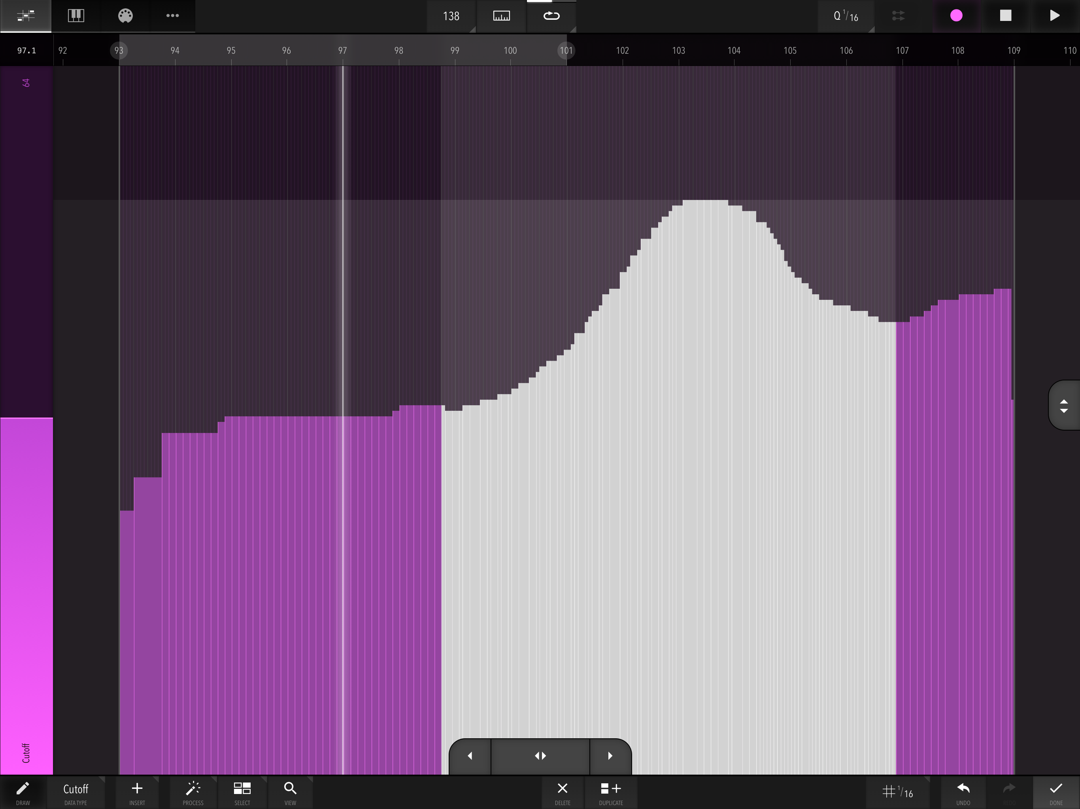Viewport: 1080px width, 809px height.
Task: Open the View magnifier options
Action: tap(290, 792)
